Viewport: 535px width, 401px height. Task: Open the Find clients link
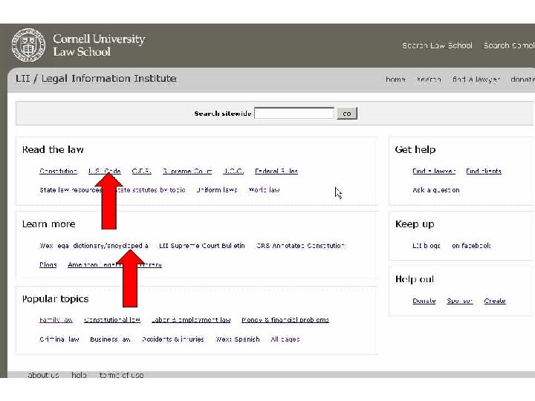pos(484,171)
